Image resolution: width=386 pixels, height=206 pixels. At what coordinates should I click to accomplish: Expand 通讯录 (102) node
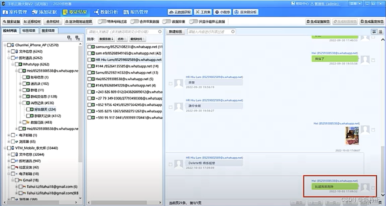coord(21,84)
